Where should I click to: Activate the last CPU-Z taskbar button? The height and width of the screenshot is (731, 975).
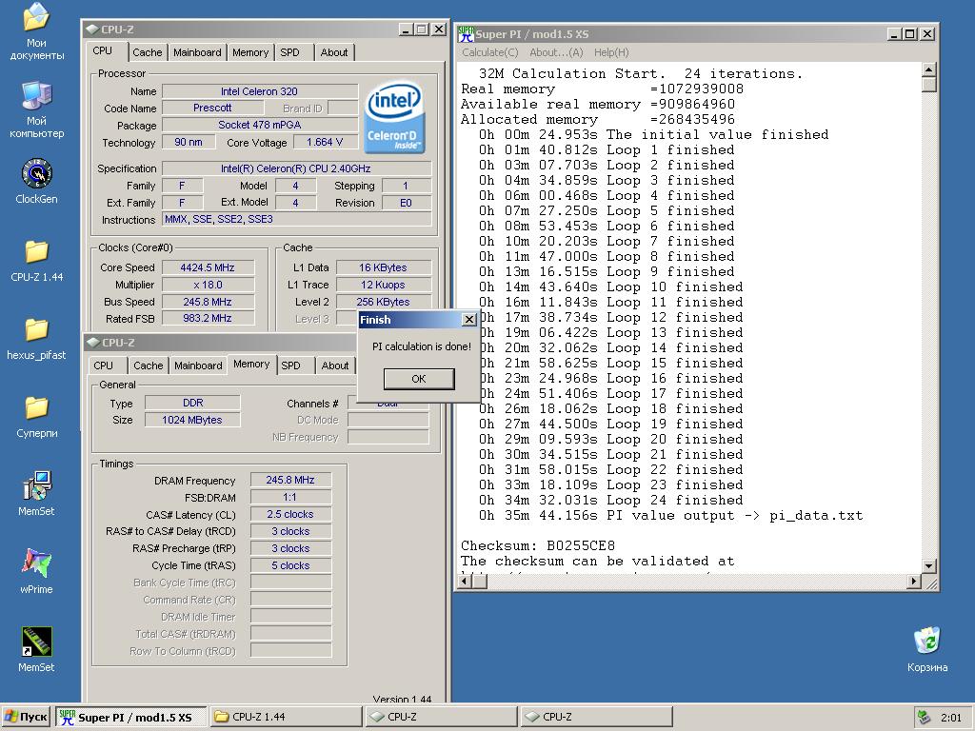(596, 718)
